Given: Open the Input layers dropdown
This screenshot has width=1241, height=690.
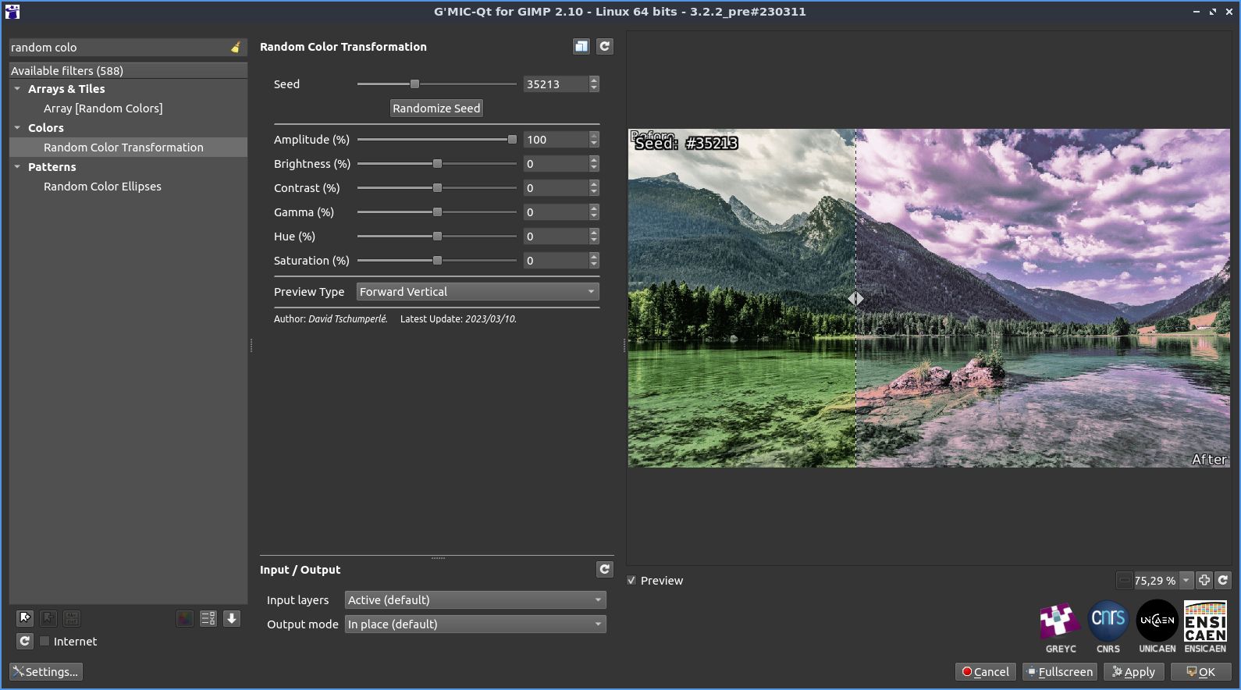Looking at the screenshot, I should tap(475, 600).
